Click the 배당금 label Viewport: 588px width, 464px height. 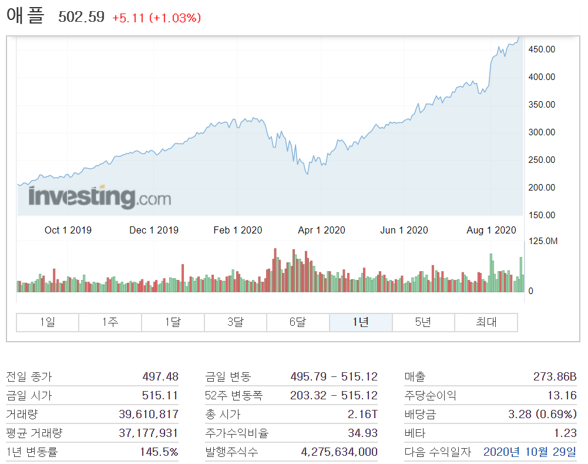[x=421, y=414]
